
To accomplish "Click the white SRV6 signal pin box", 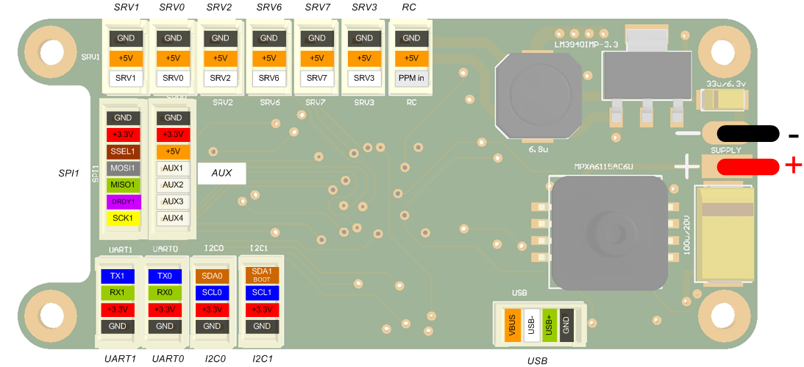I will tap(268, 79).
